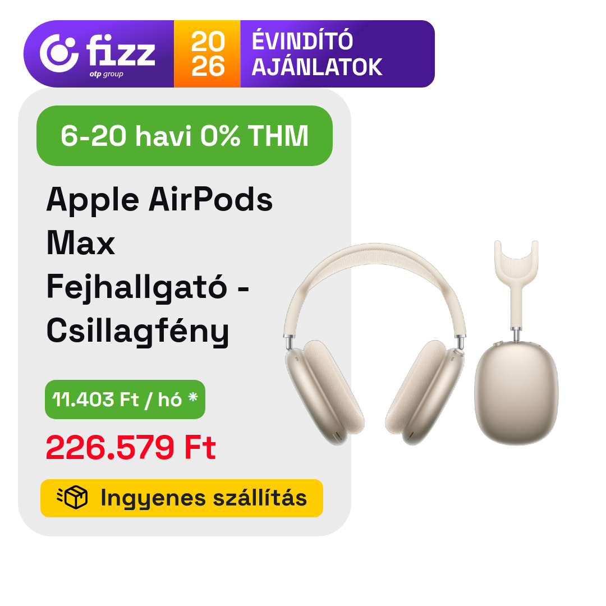The image size is (606, 606).
Task: Click the Ingyenes szállítás yellow badge
Action: (x=182, y=498)
